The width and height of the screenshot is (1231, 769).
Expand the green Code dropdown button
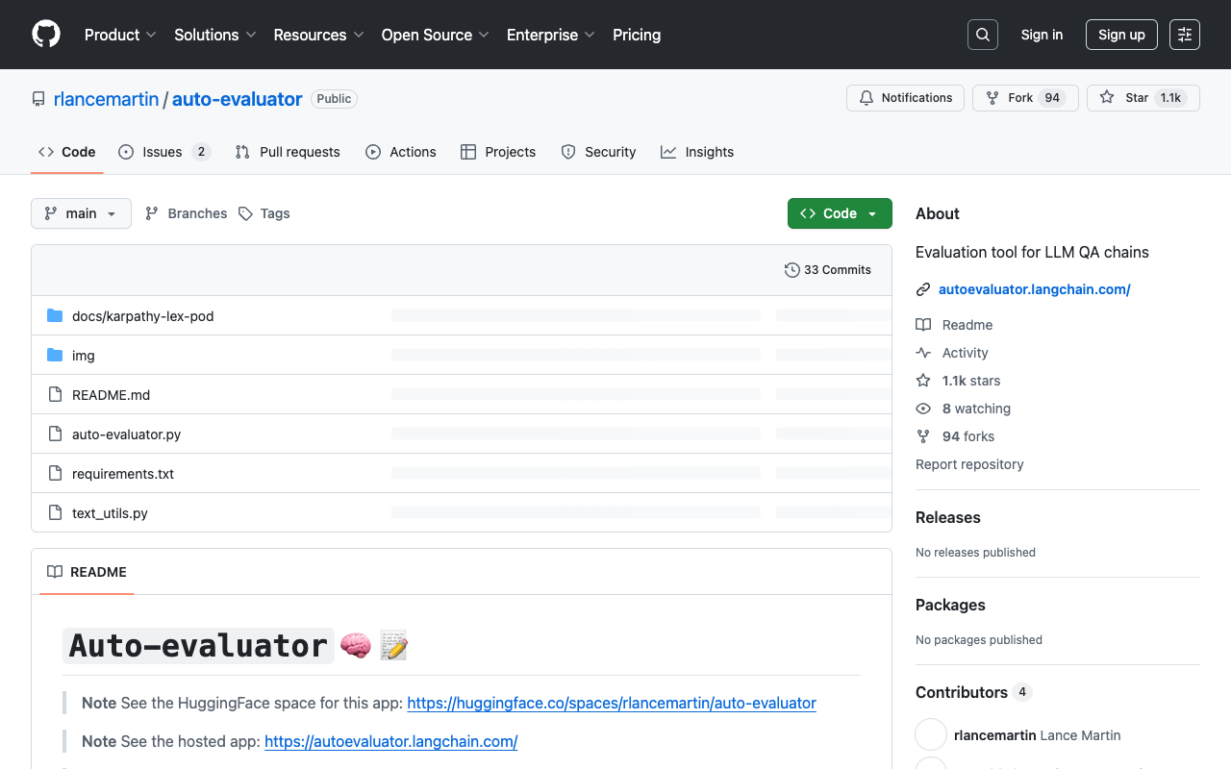(x=840, y=213)
